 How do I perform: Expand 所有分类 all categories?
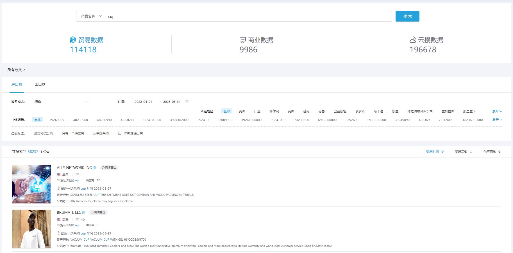[16, 70]
